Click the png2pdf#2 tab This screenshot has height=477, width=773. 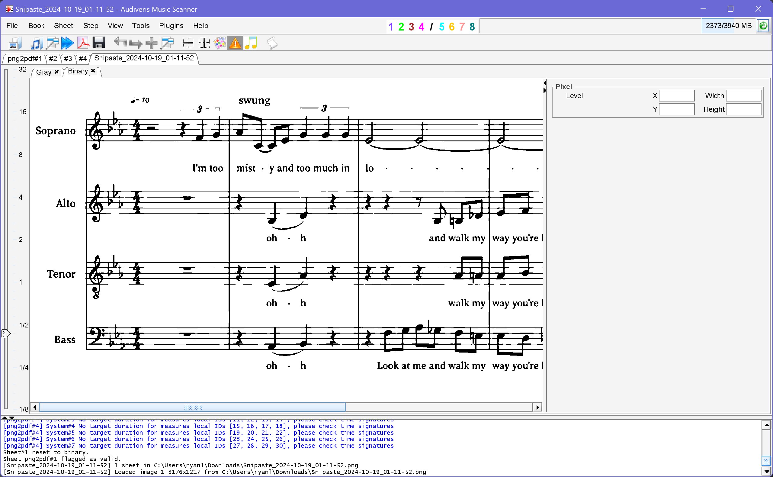pos(53,58)
